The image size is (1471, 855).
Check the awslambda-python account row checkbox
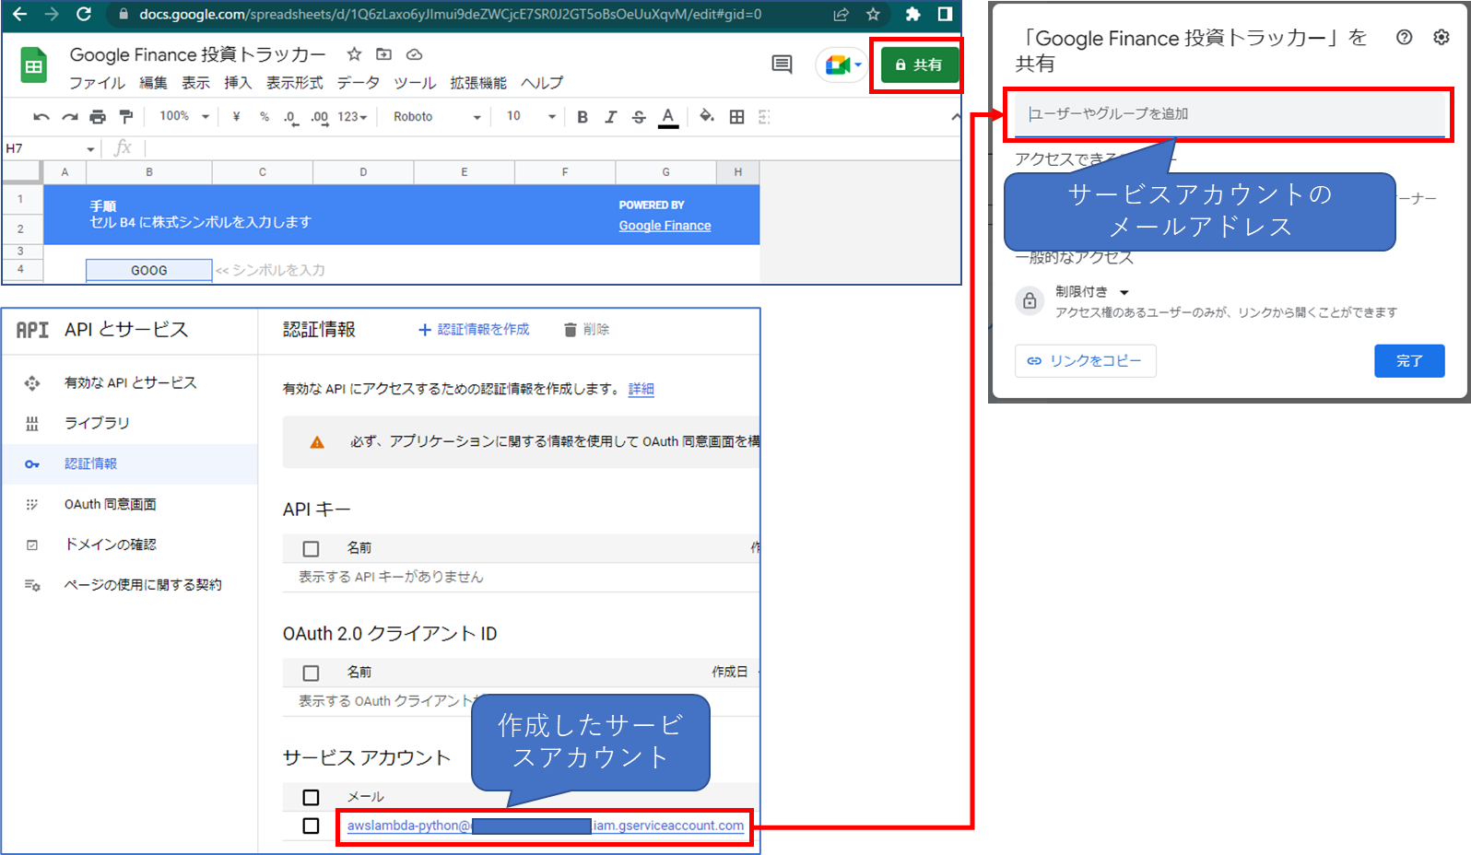point(311,826)
